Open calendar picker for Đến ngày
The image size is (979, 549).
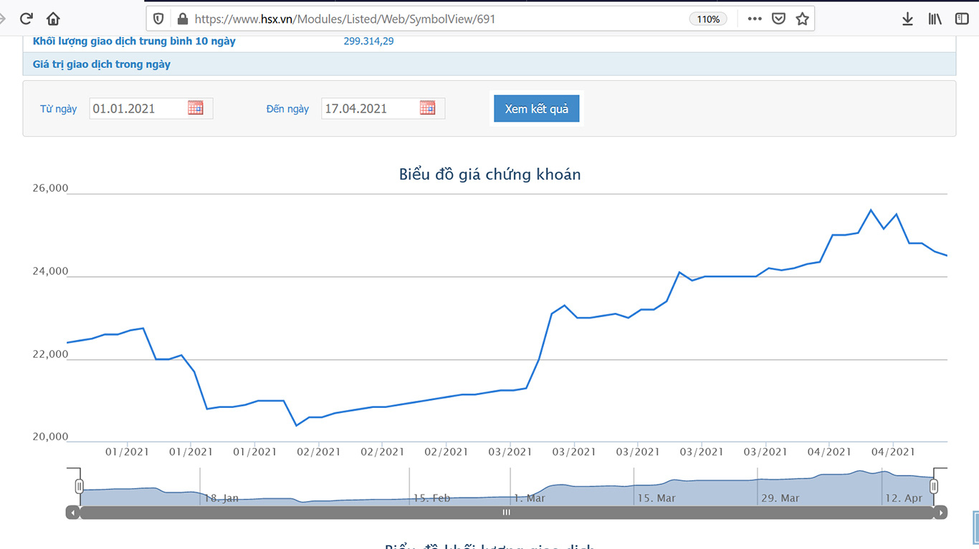coord(428,108)
